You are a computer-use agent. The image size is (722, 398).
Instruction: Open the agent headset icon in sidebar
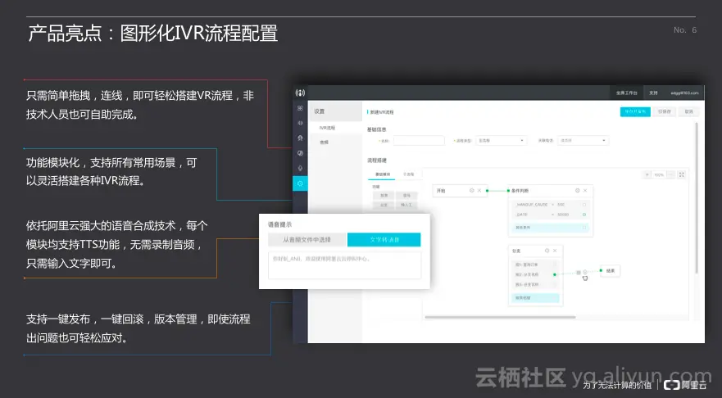[x=300, y=138]
